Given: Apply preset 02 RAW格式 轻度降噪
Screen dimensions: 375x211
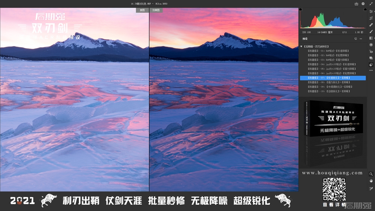Looking at the screenshot, I should point(333,55).
